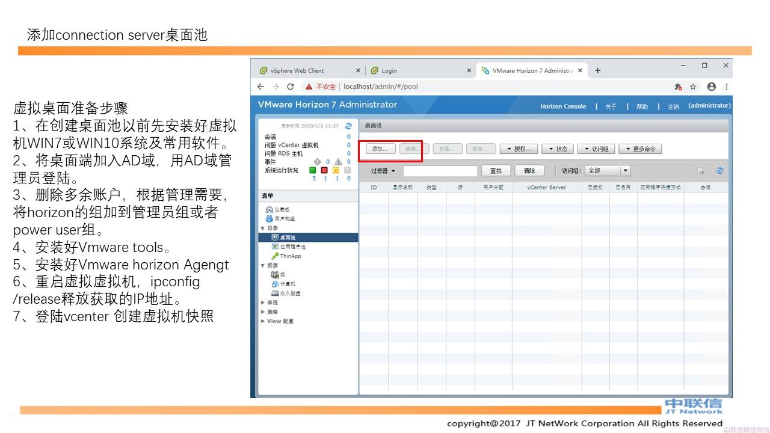Open the browser three-dot menu

727,87
